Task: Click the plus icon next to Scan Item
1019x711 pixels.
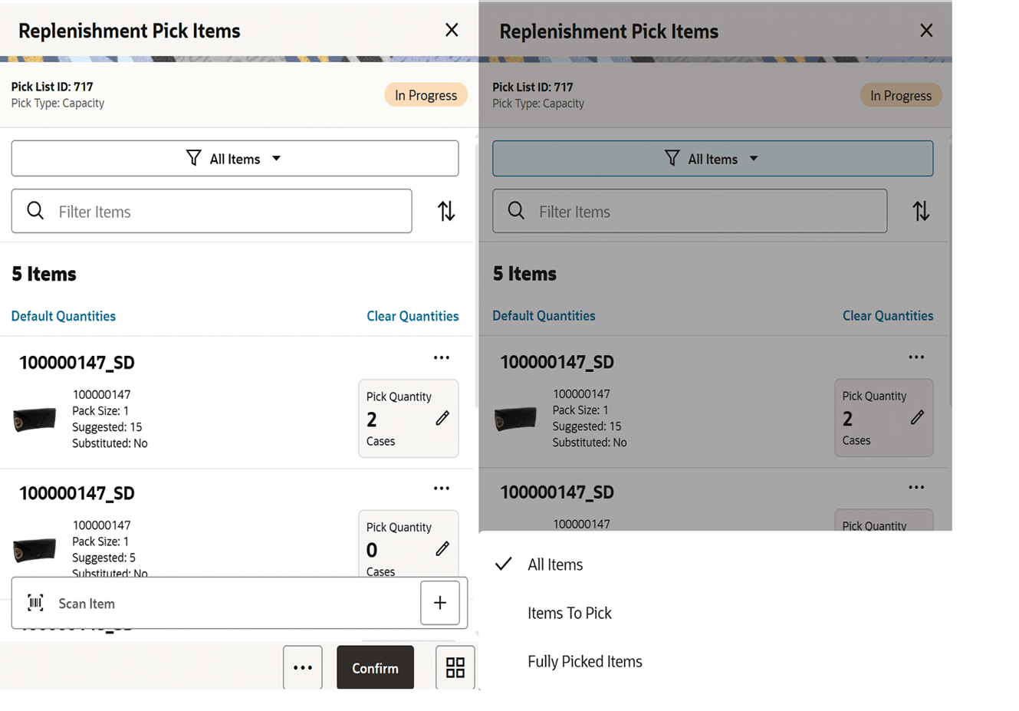Action: (x=439, y=602)
